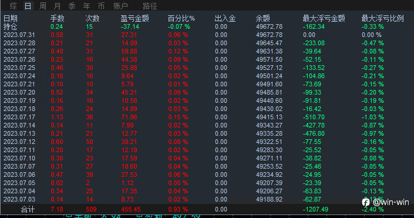
Task: Click the 71.86 profit value
Action: (129, 117)
